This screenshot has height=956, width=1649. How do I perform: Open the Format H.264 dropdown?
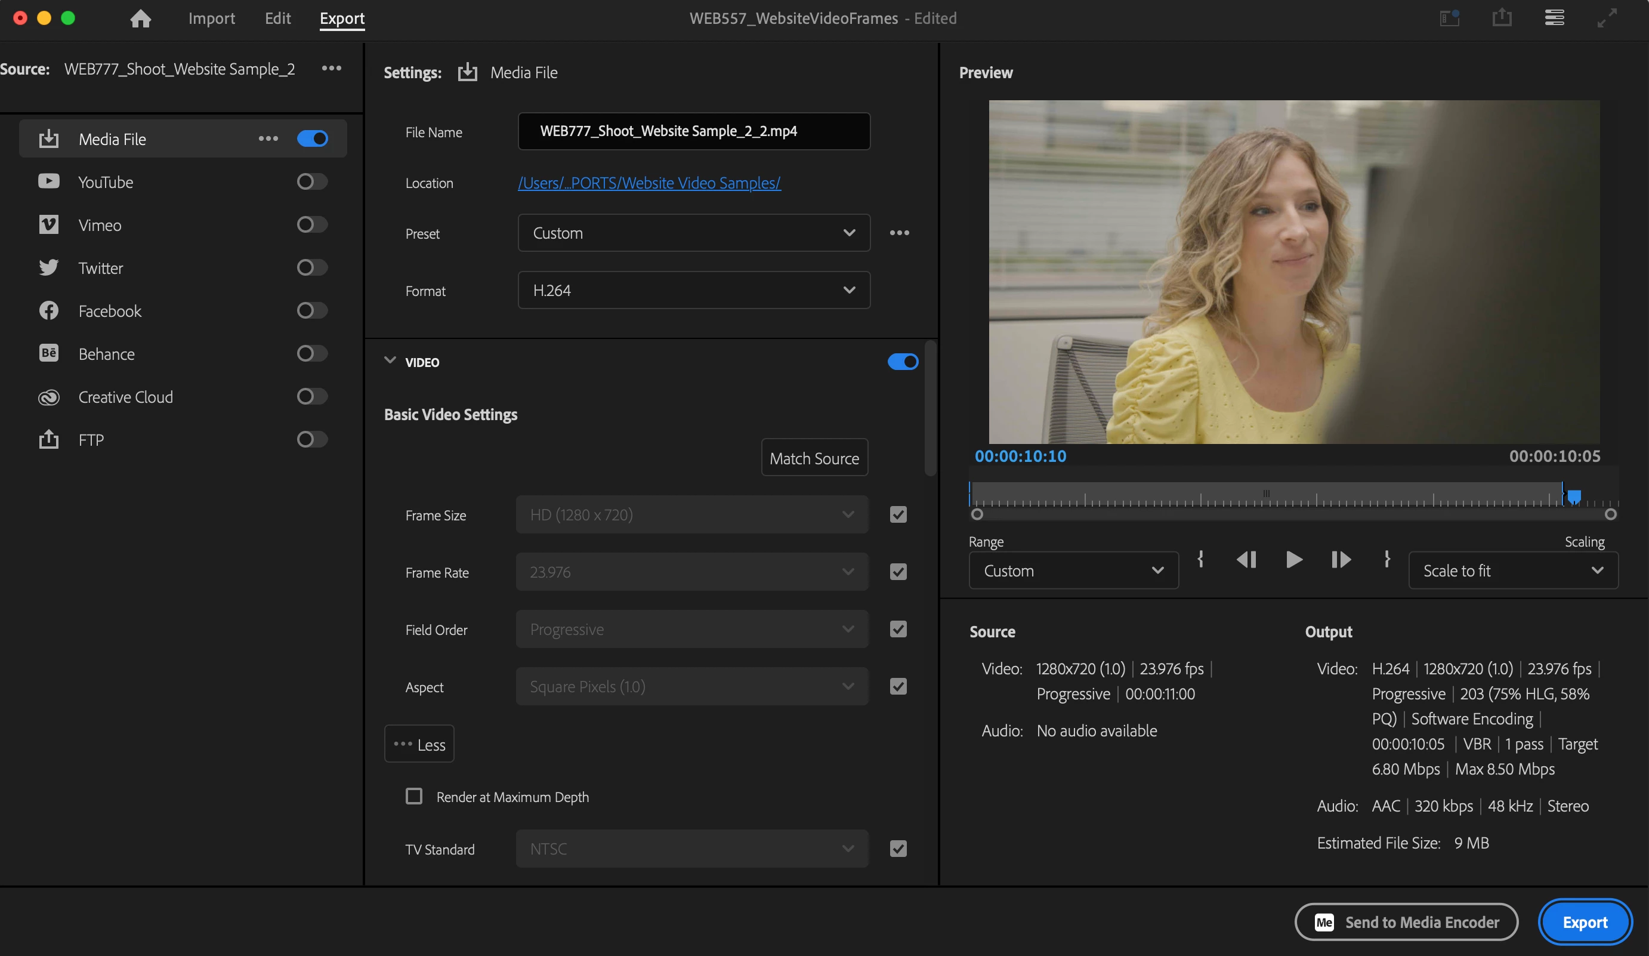coord(693,290)
